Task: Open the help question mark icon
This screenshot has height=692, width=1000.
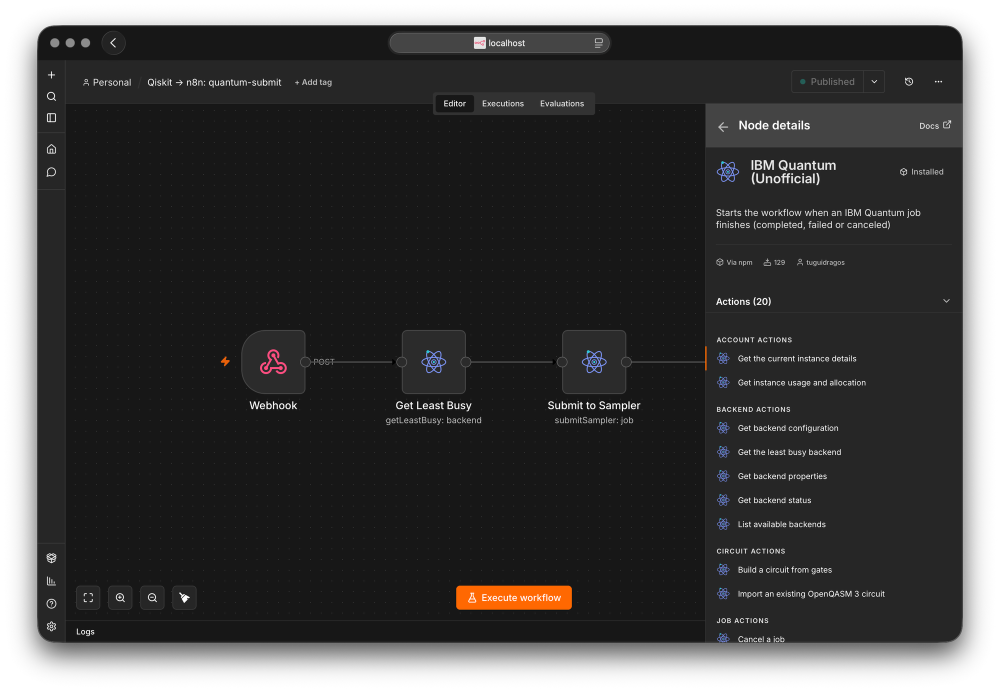Action: click(51, 604)
